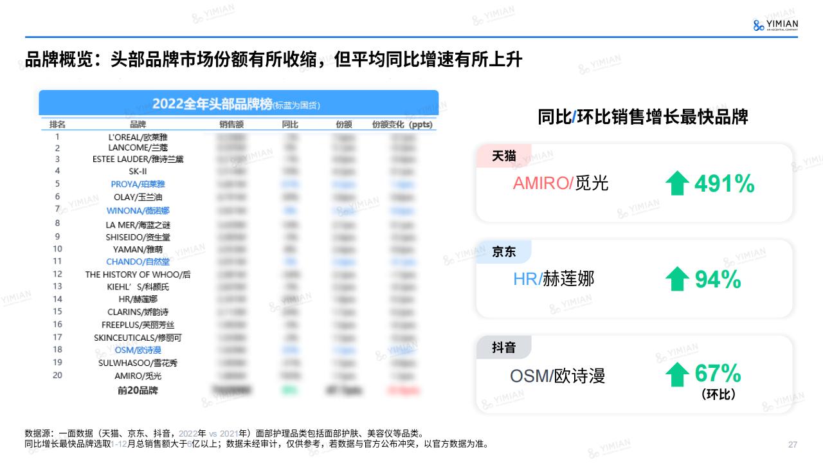
Task: Click the 数据源 footnote line
Action: click(224, 433)
